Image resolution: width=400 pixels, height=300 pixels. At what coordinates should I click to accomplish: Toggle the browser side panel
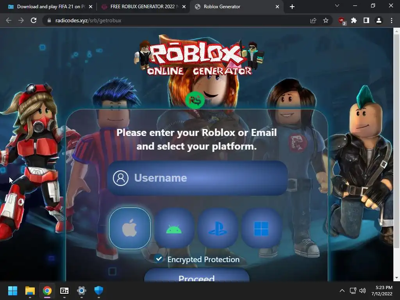click(366, 20)
